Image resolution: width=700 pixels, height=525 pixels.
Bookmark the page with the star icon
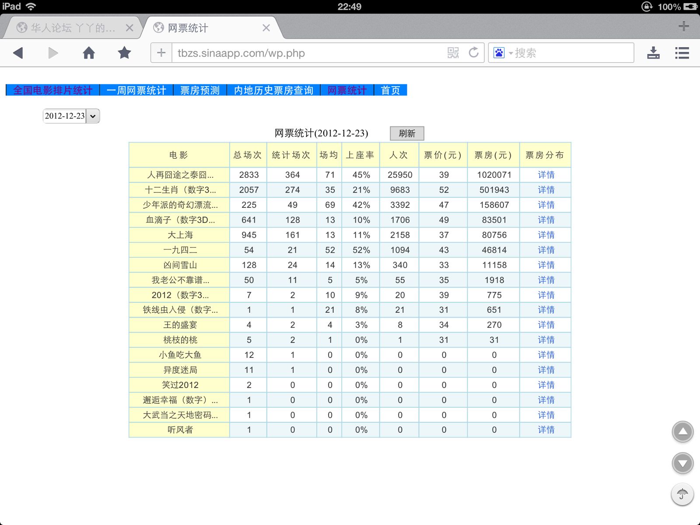124,53
